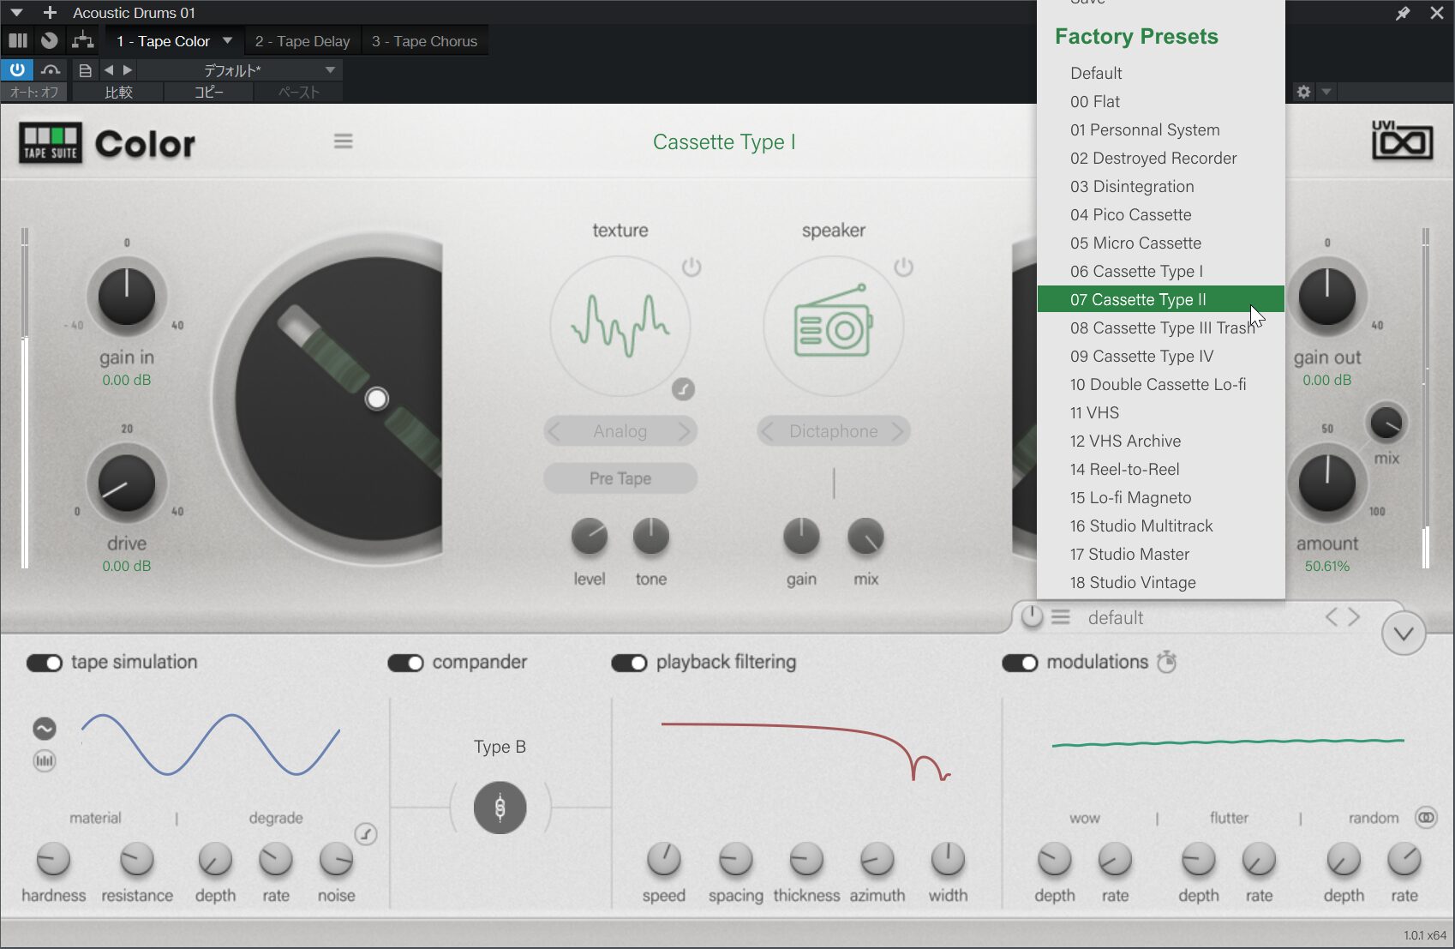
Task: Click next arrow beside Analog texture
Action: pos(684,431)
